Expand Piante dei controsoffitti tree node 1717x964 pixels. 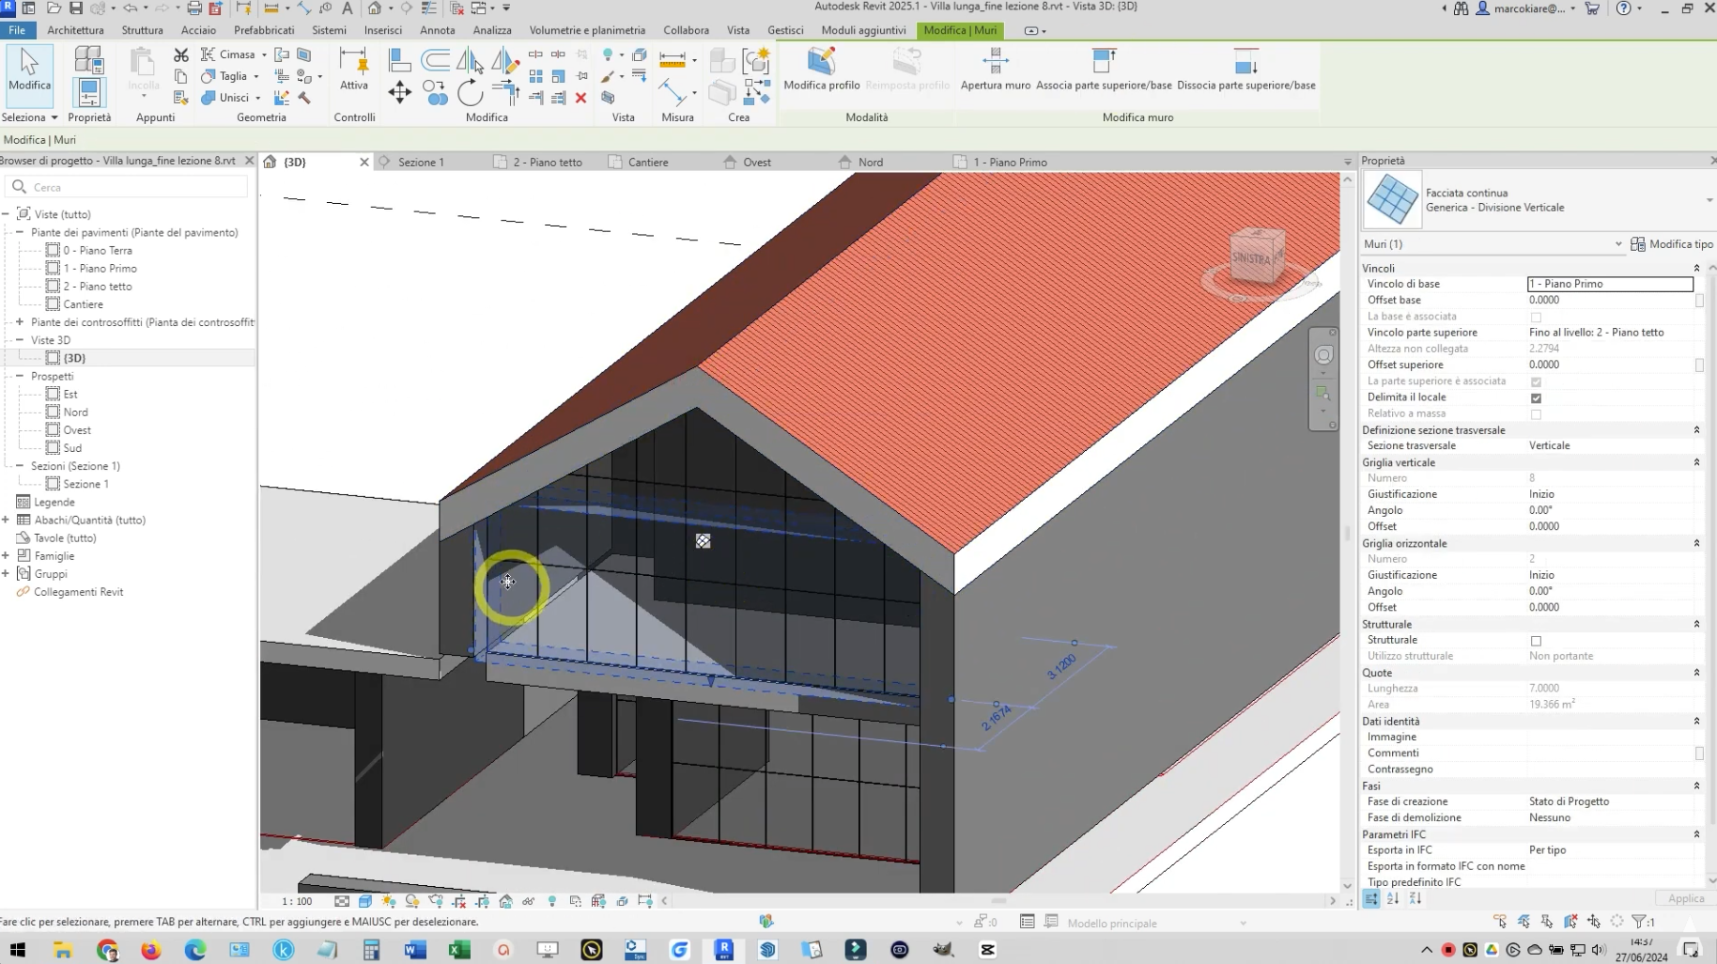coord(19,322)
